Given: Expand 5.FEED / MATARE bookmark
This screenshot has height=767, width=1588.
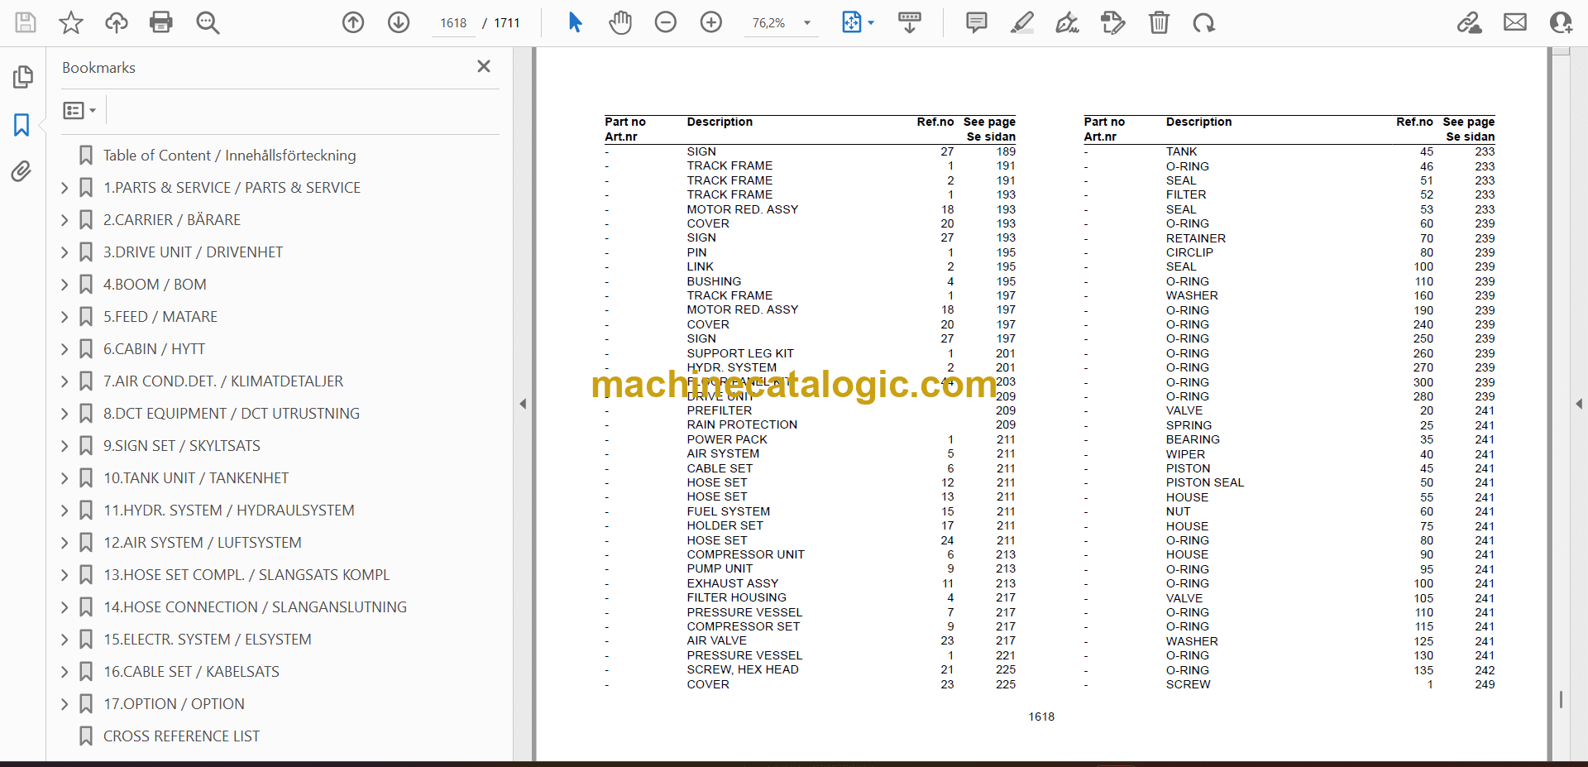Looking at the screenshot, I should (x=65, y=317).
